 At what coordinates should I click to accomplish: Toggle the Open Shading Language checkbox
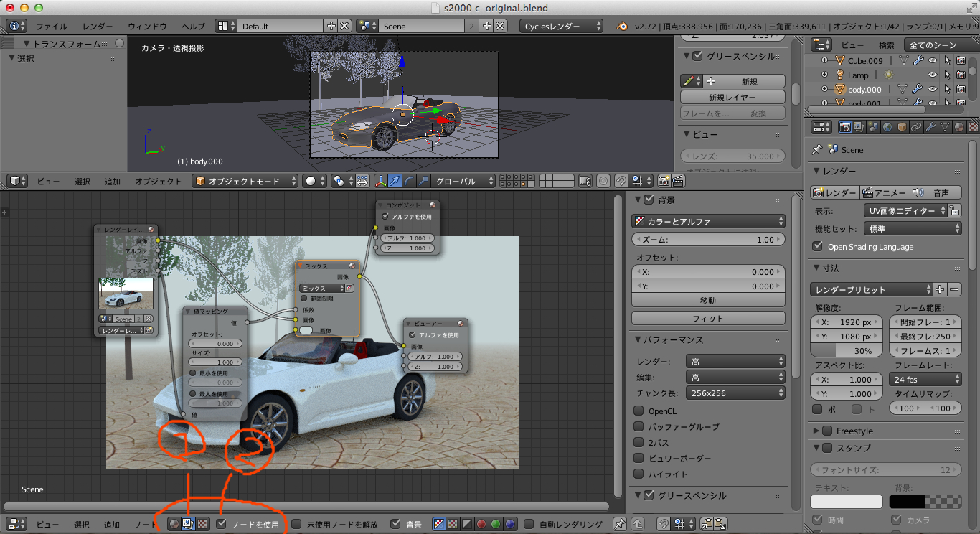(817, 246)
